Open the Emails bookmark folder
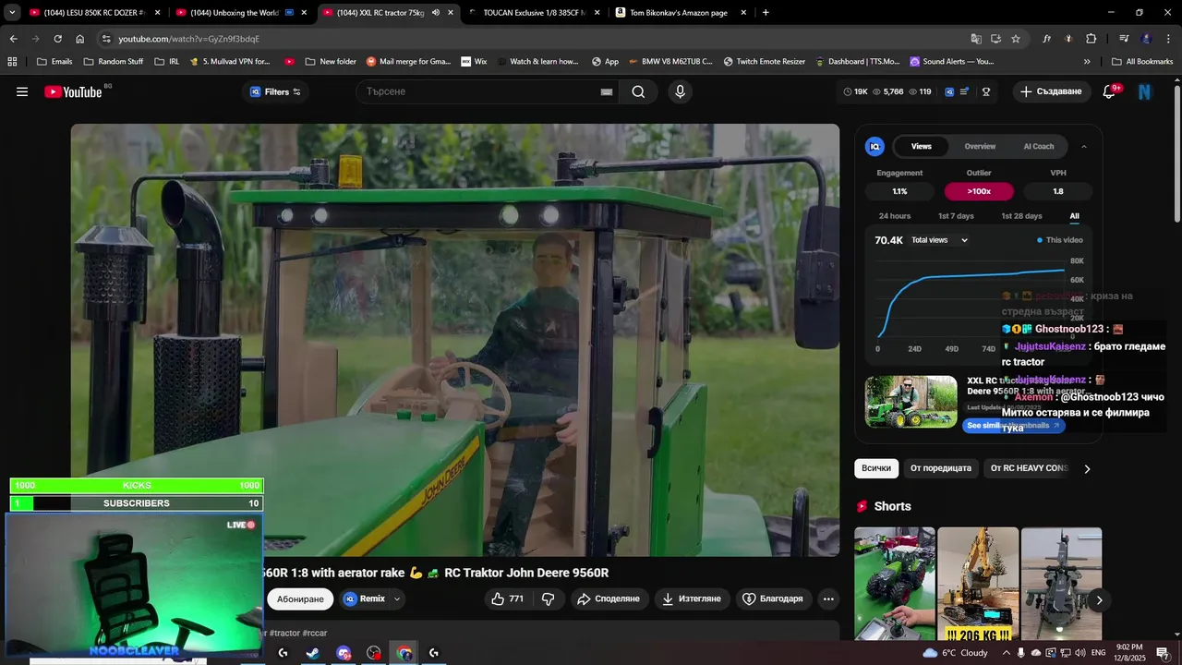The height and width of the screenshot is (665, 1182). point(54,62)
